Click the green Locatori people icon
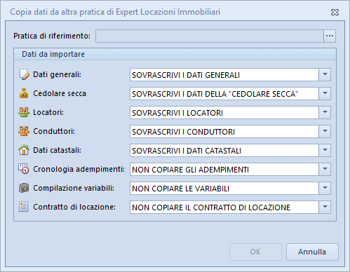350x272 pixels. coord(24,112)
